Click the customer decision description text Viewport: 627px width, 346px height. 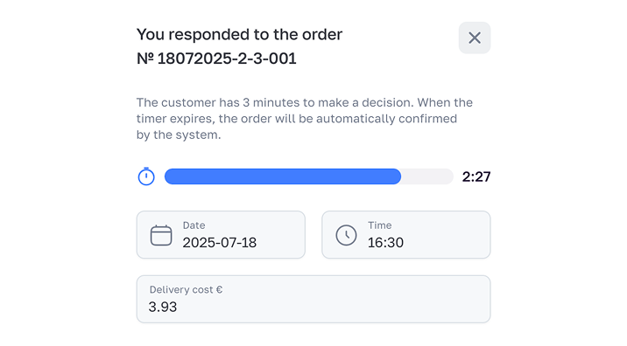coord(304,119)
